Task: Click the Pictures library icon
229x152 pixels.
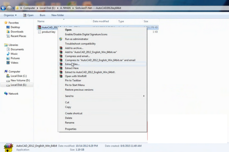Action: point(8,58)
